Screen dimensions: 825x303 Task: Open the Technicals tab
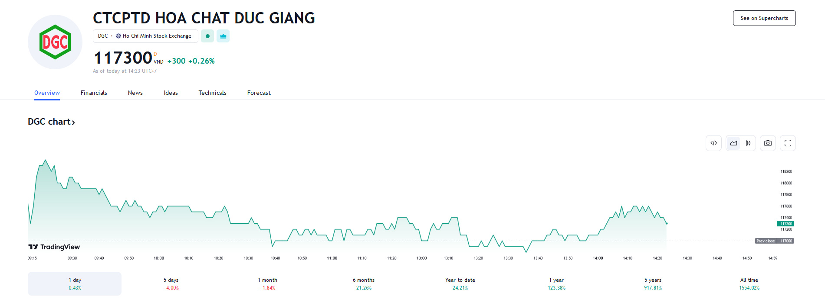[212, 93]
